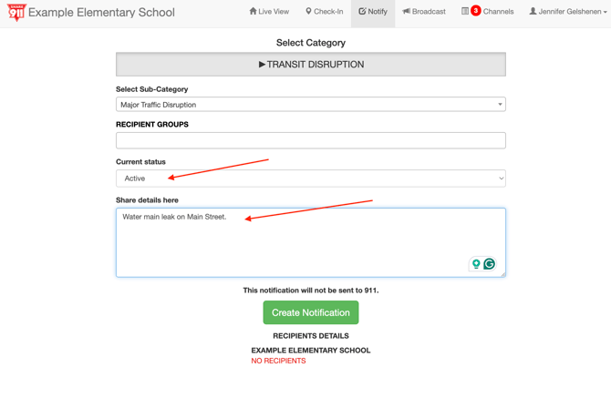Click the red Channels badge showing 3
611x398 pixels.
point(476,11)
